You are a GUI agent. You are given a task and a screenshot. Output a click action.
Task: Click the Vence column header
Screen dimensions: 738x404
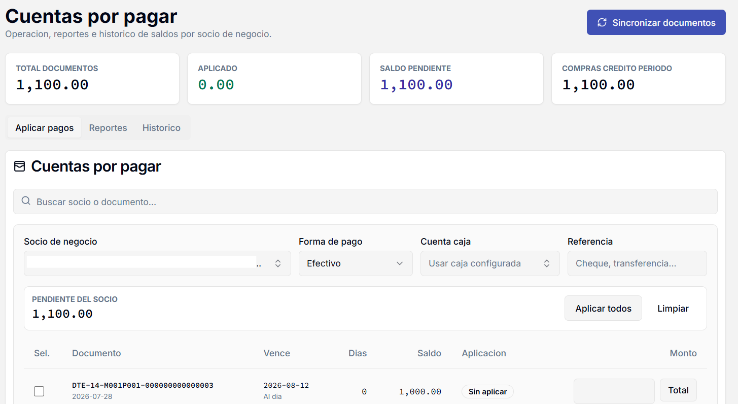pos(276,353)
